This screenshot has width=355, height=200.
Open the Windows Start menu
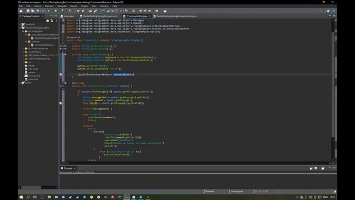tap(21, 197)
